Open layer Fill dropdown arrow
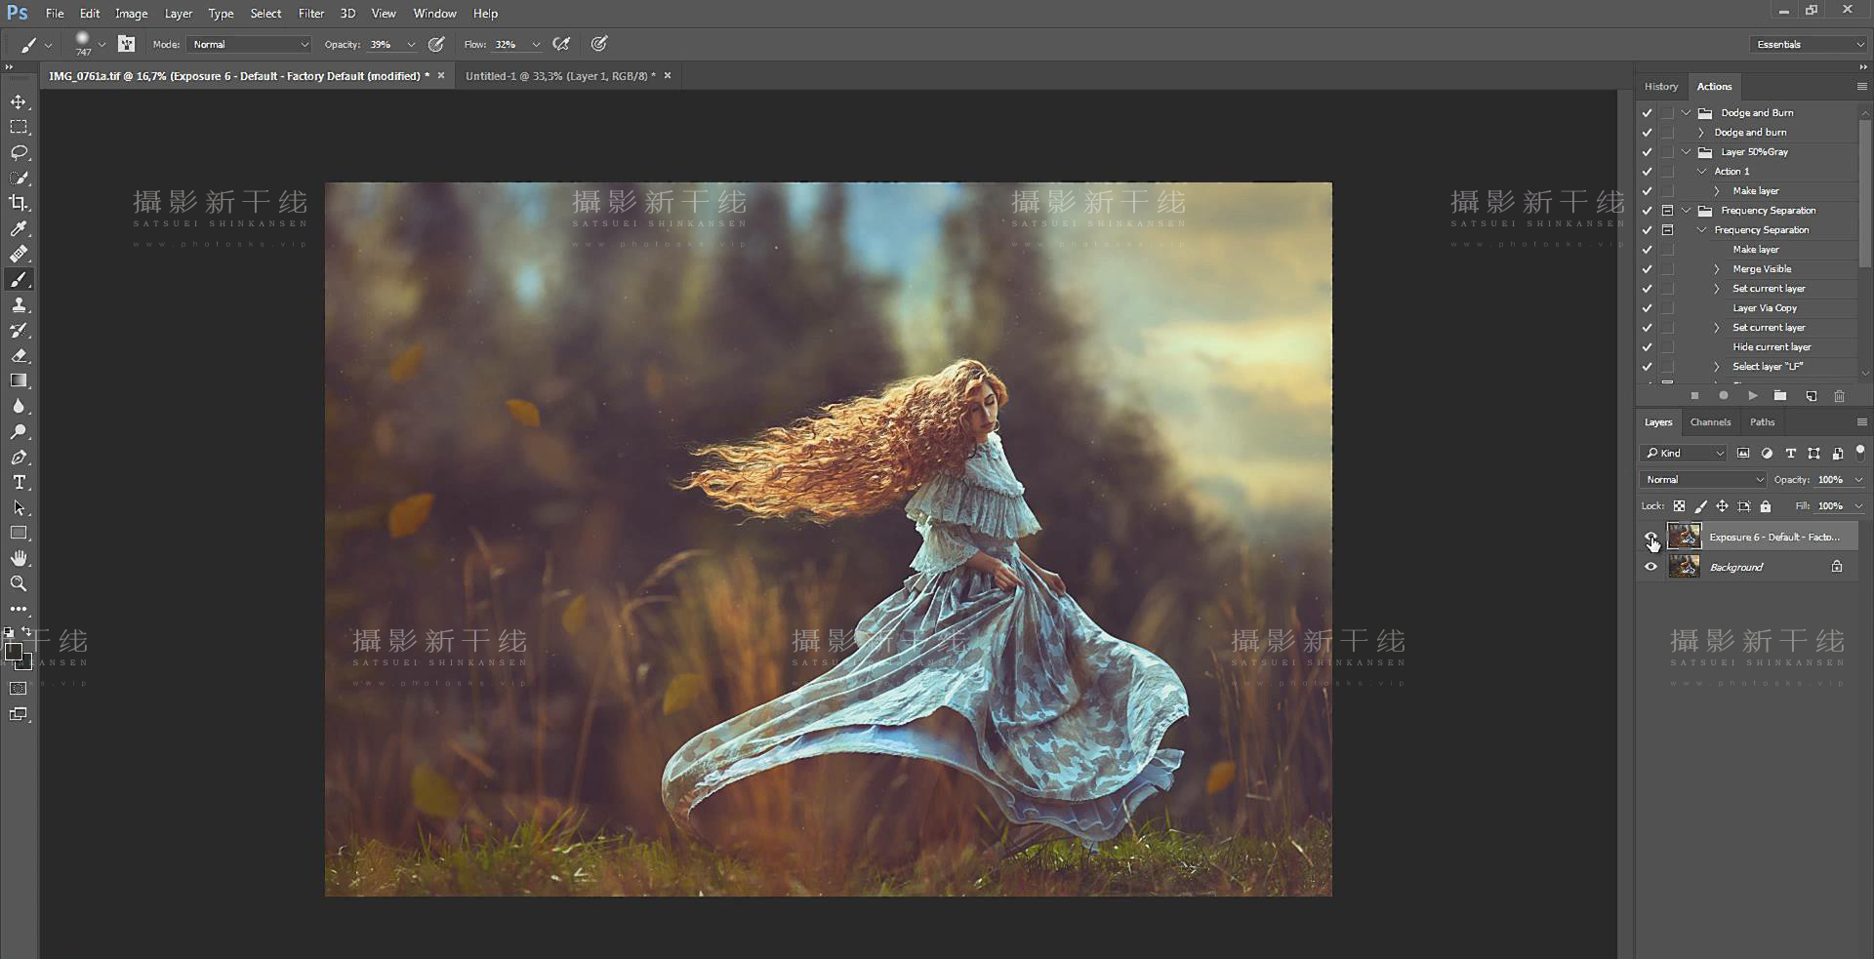Viewport: 1874px width, 959px height. [x=1858, y=506]
